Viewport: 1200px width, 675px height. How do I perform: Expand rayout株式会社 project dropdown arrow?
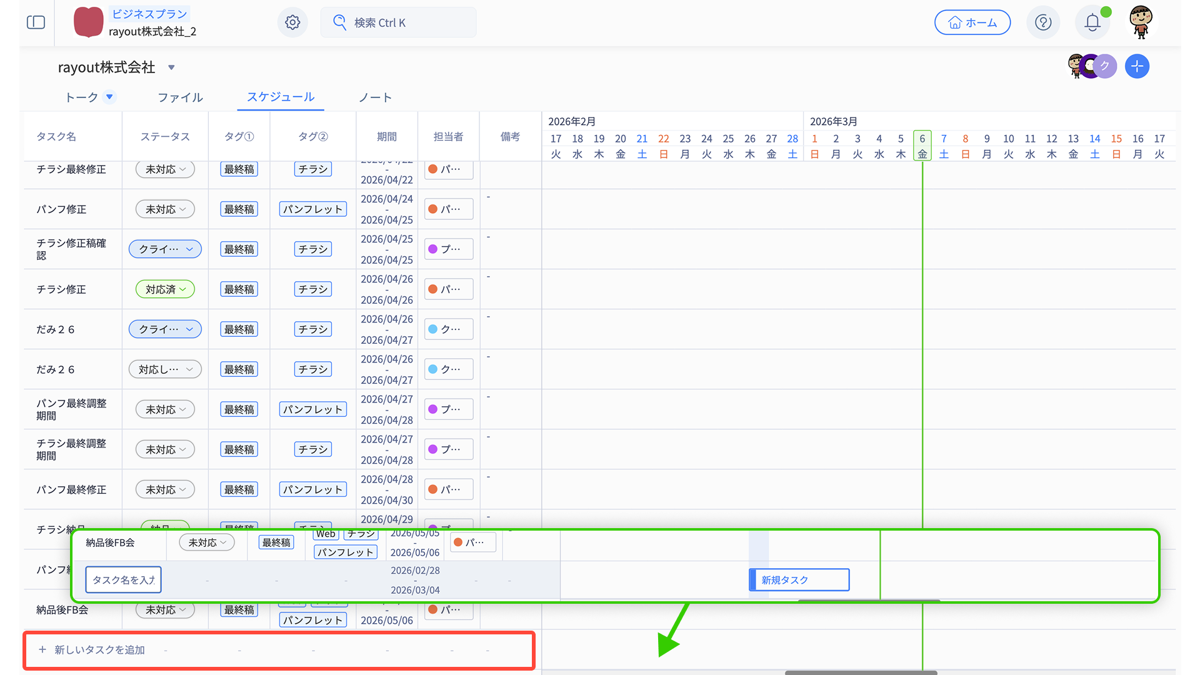pos(171,67)
